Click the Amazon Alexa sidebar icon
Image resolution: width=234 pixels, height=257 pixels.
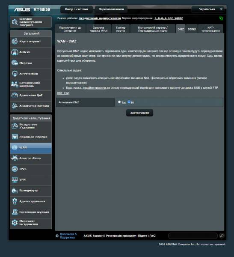pos(15,158)
